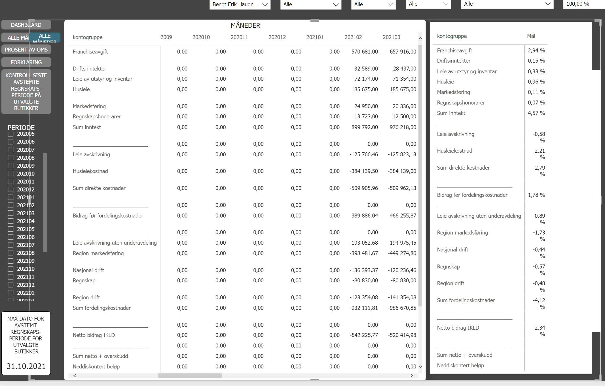
Task: Click the 202103 column header
Action: pos(392,37)
